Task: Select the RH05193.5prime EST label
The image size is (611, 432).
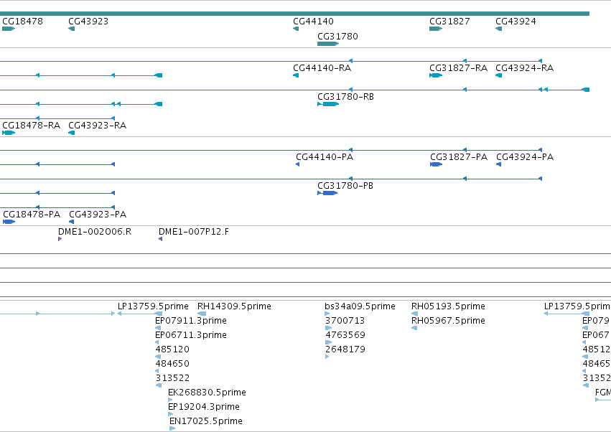Action: pyautogui.click(x=448, y=306)
